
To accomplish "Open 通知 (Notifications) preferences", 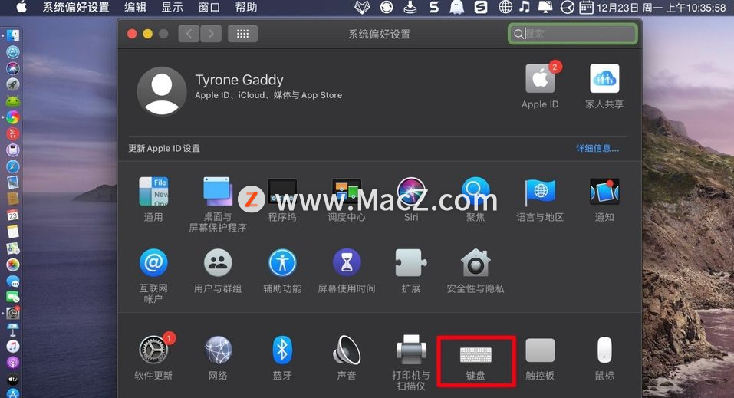I will (604, 199).
